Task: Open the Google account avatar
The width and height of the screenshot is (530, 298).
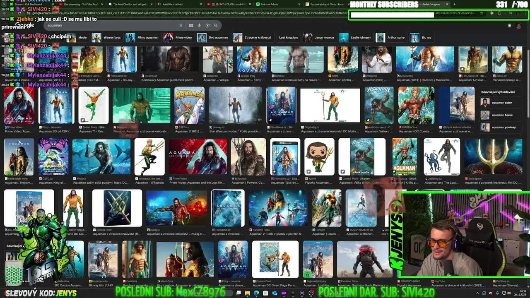Action: pyautogui.click(x=519, y=26)
